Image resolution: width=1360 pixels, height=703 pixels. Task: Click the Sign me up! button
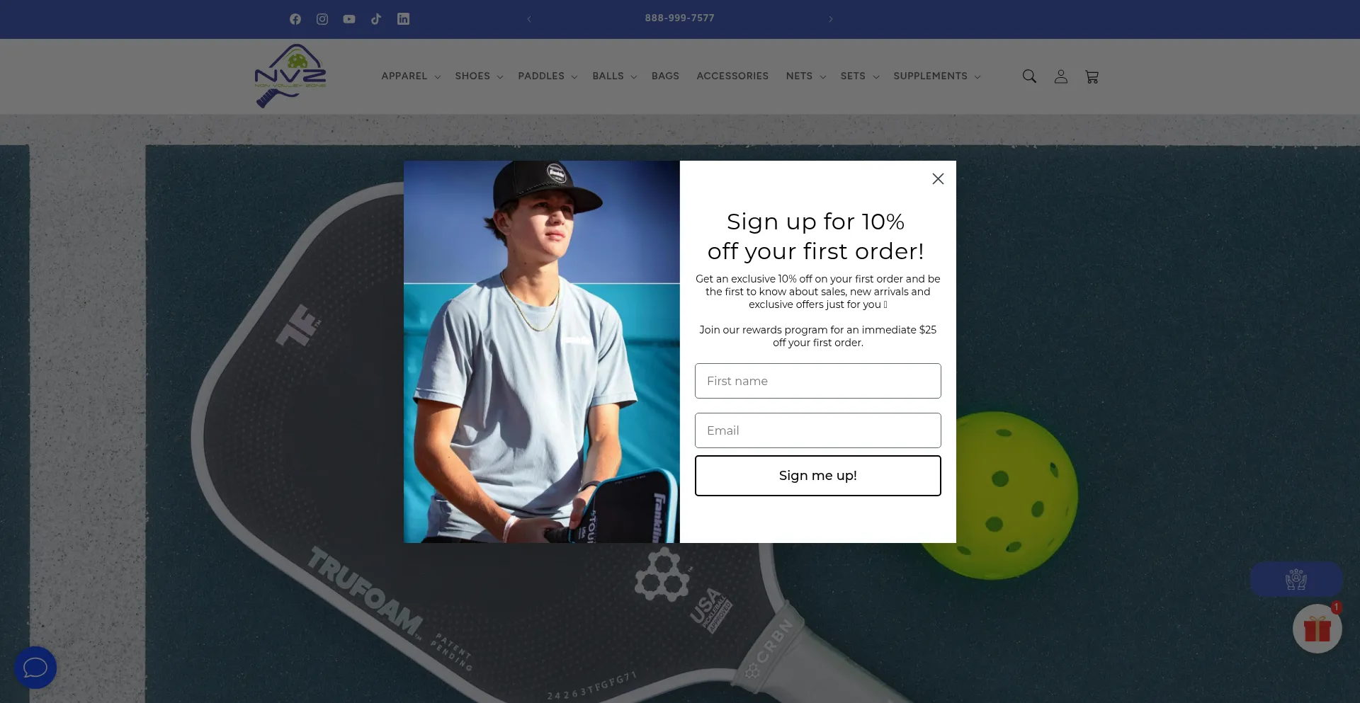818,476
